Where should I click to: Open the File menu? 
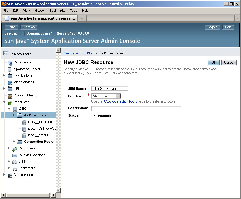point(6,11)
